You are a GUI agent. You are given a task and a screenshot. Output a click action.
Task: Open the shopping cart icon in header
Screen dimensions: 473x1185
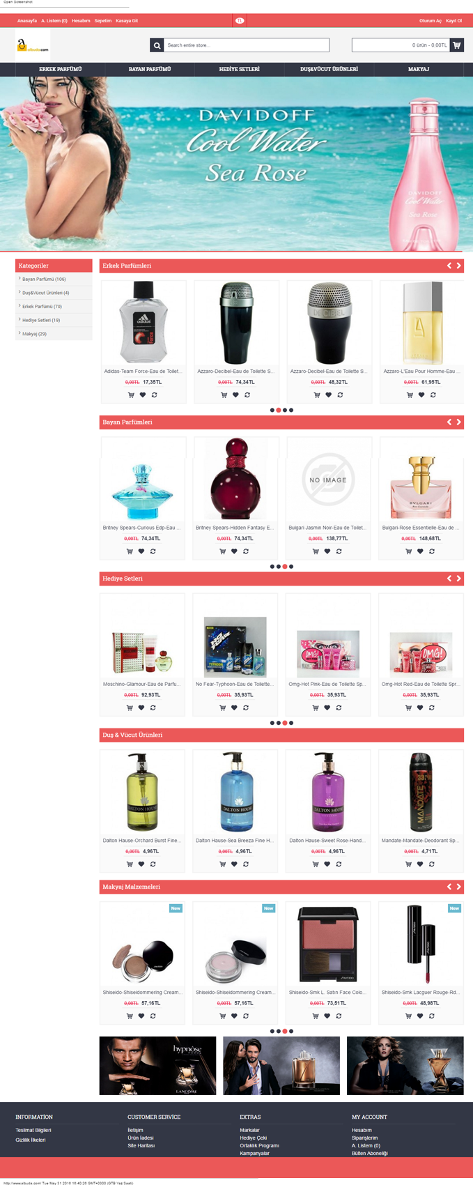coord(457,45)
